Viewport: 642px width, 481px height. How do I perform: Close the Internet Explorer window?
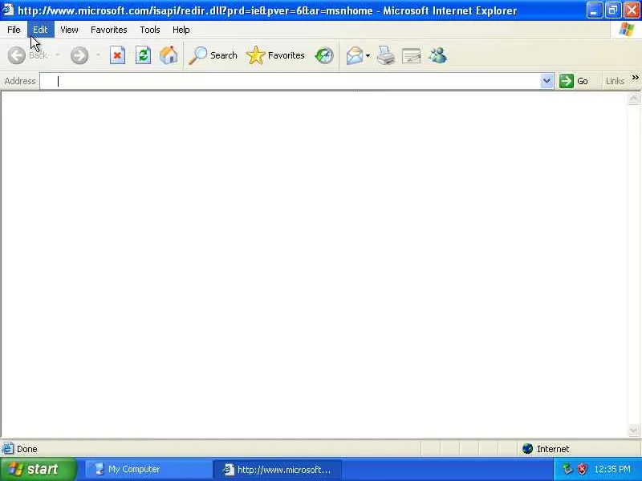coord(632,10)
